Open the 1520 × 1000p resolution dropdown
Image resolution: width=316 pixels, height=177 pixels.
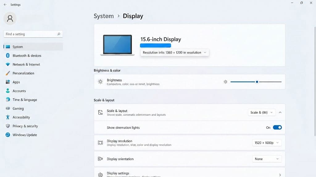267,143
